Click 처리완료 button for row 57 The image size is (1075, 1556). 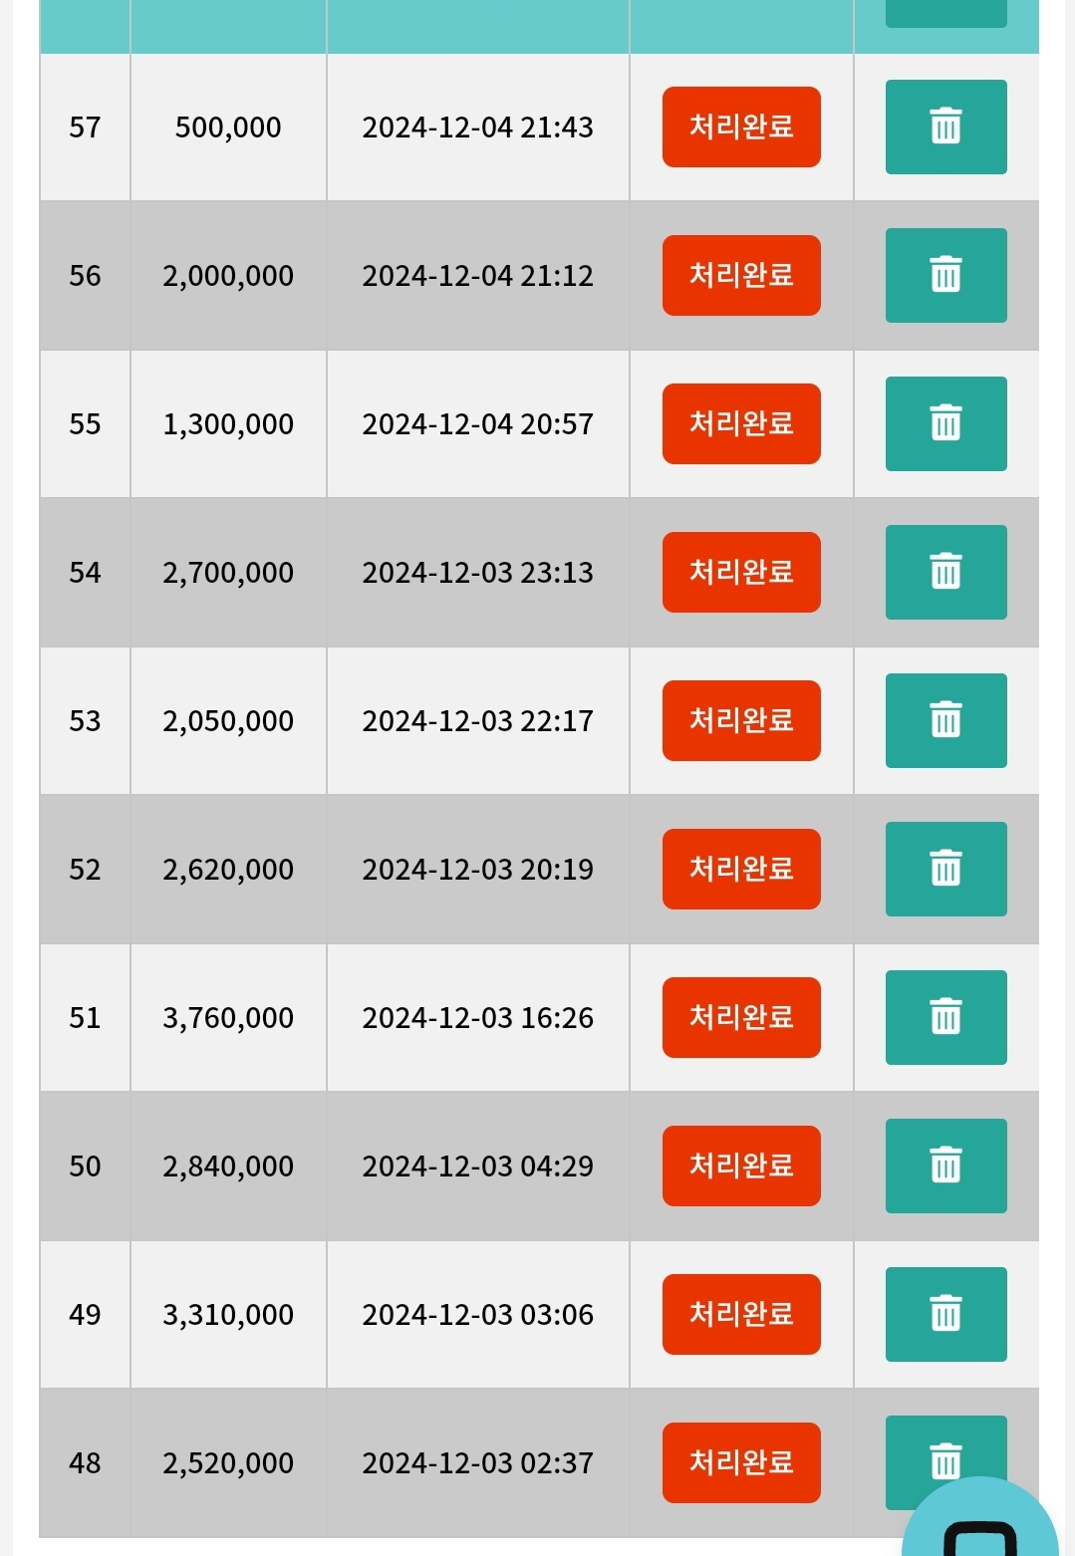[741, 127]
